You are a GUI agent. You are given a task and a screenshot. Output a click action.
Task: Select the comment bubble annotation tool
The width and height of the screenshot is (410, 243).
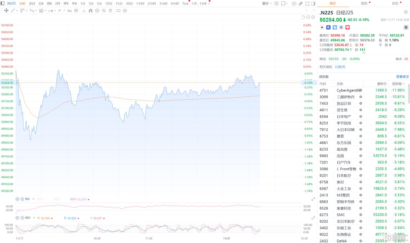click(x=76, y=11)
